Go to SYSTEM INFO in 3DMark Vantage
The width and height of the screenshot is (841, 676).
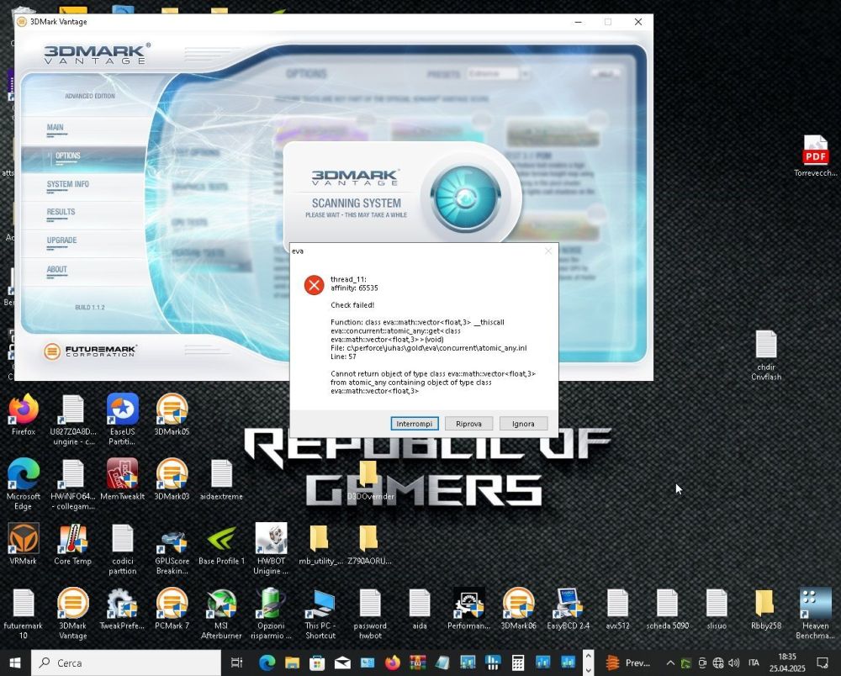(67, 184)
